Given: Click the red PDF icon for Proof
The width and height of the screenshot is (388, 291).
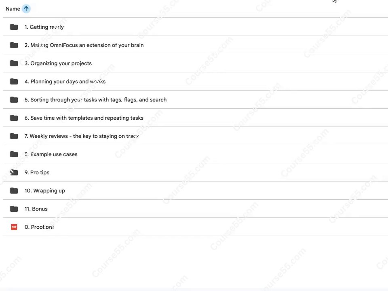Looking at the screenshot, I should [x=14, y=227].
